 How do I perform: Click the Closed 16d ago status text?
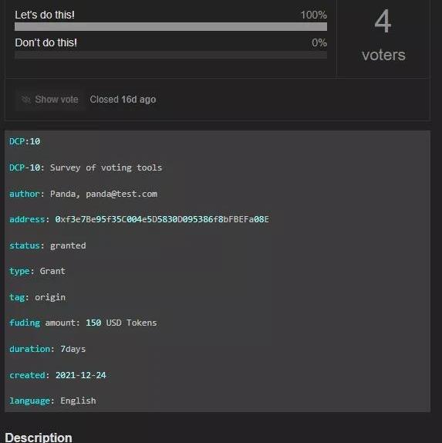(x=123, y=100)
